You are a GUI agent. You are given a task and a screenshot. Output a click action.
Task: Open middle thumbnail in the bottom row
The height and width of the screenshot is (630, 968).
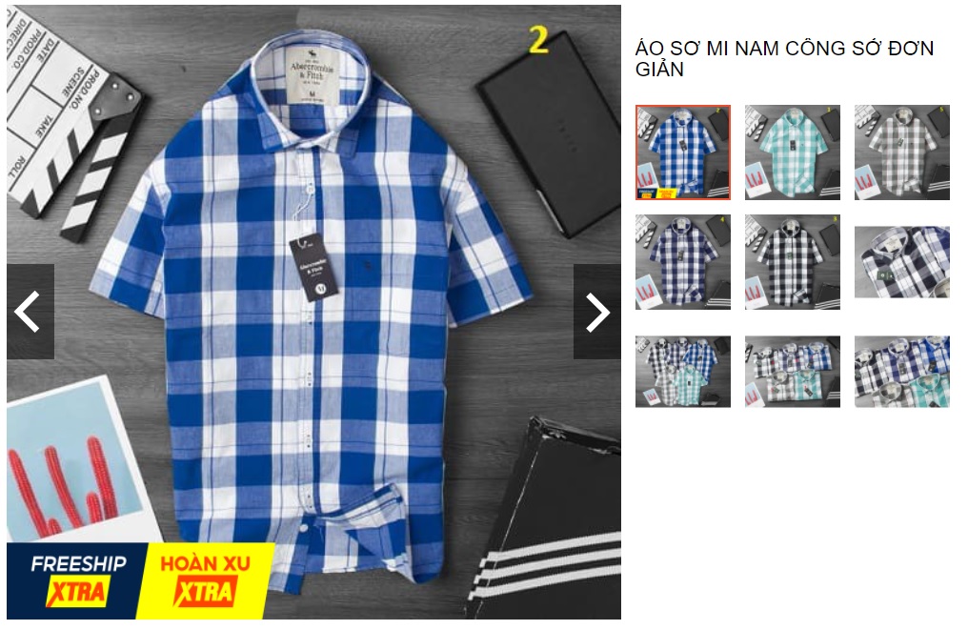tap(793, 372)
